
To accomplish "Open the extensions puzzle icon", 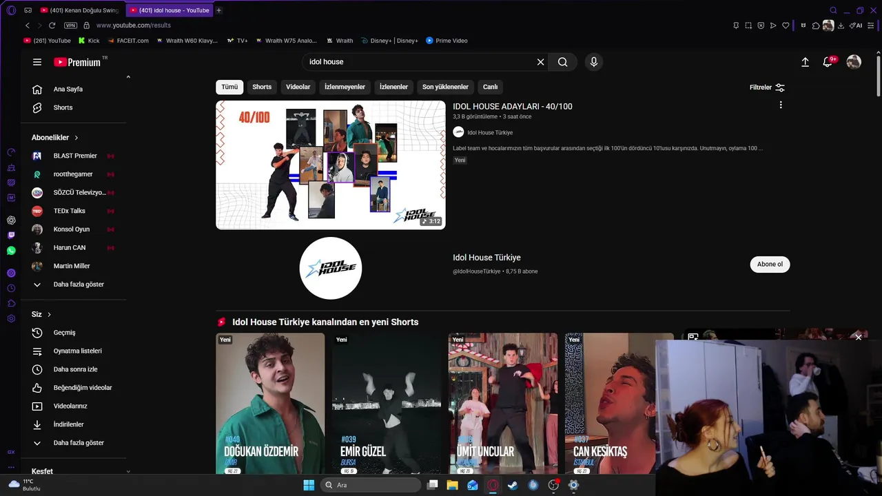I will pos(816,25).
